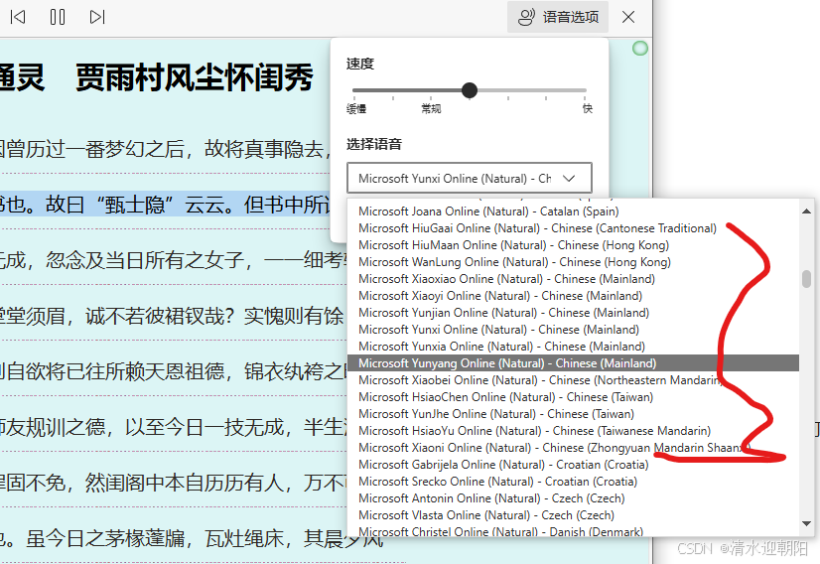Skip to next paragraph in read aloud
Viewport: 820px width, 564px height.
(97, 17)
